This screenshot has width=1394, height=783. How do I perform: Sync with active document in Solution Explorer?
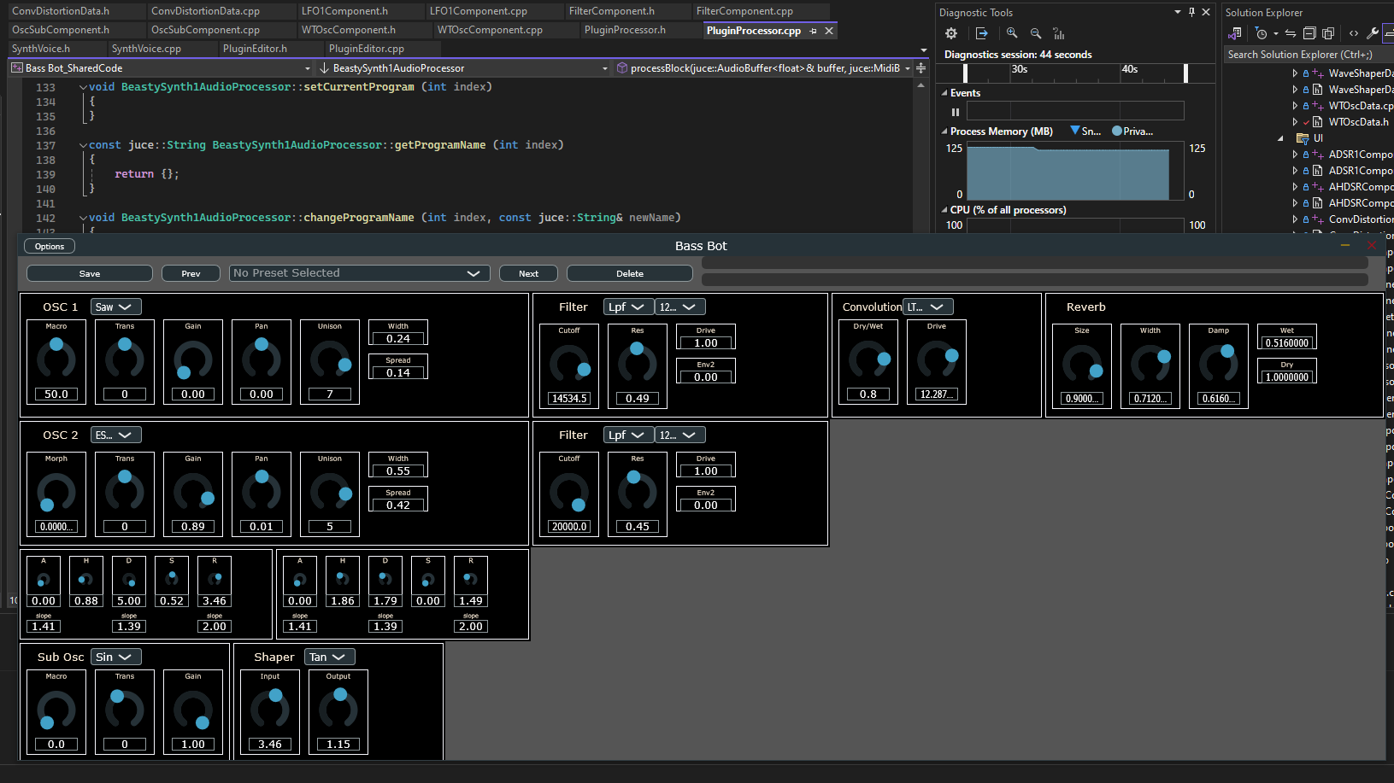(x=1291, y=33)
